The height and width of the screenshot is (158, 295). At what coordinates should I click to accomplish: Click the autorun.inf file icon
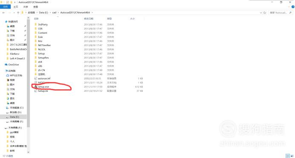[36, 79]
